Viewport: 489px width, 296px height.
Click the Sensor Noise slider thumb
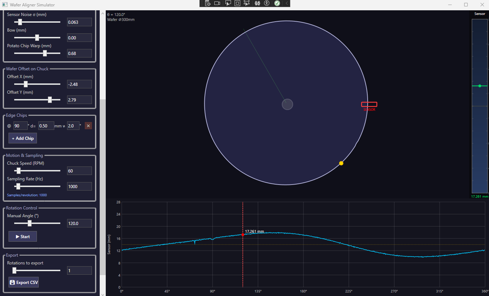20,22
